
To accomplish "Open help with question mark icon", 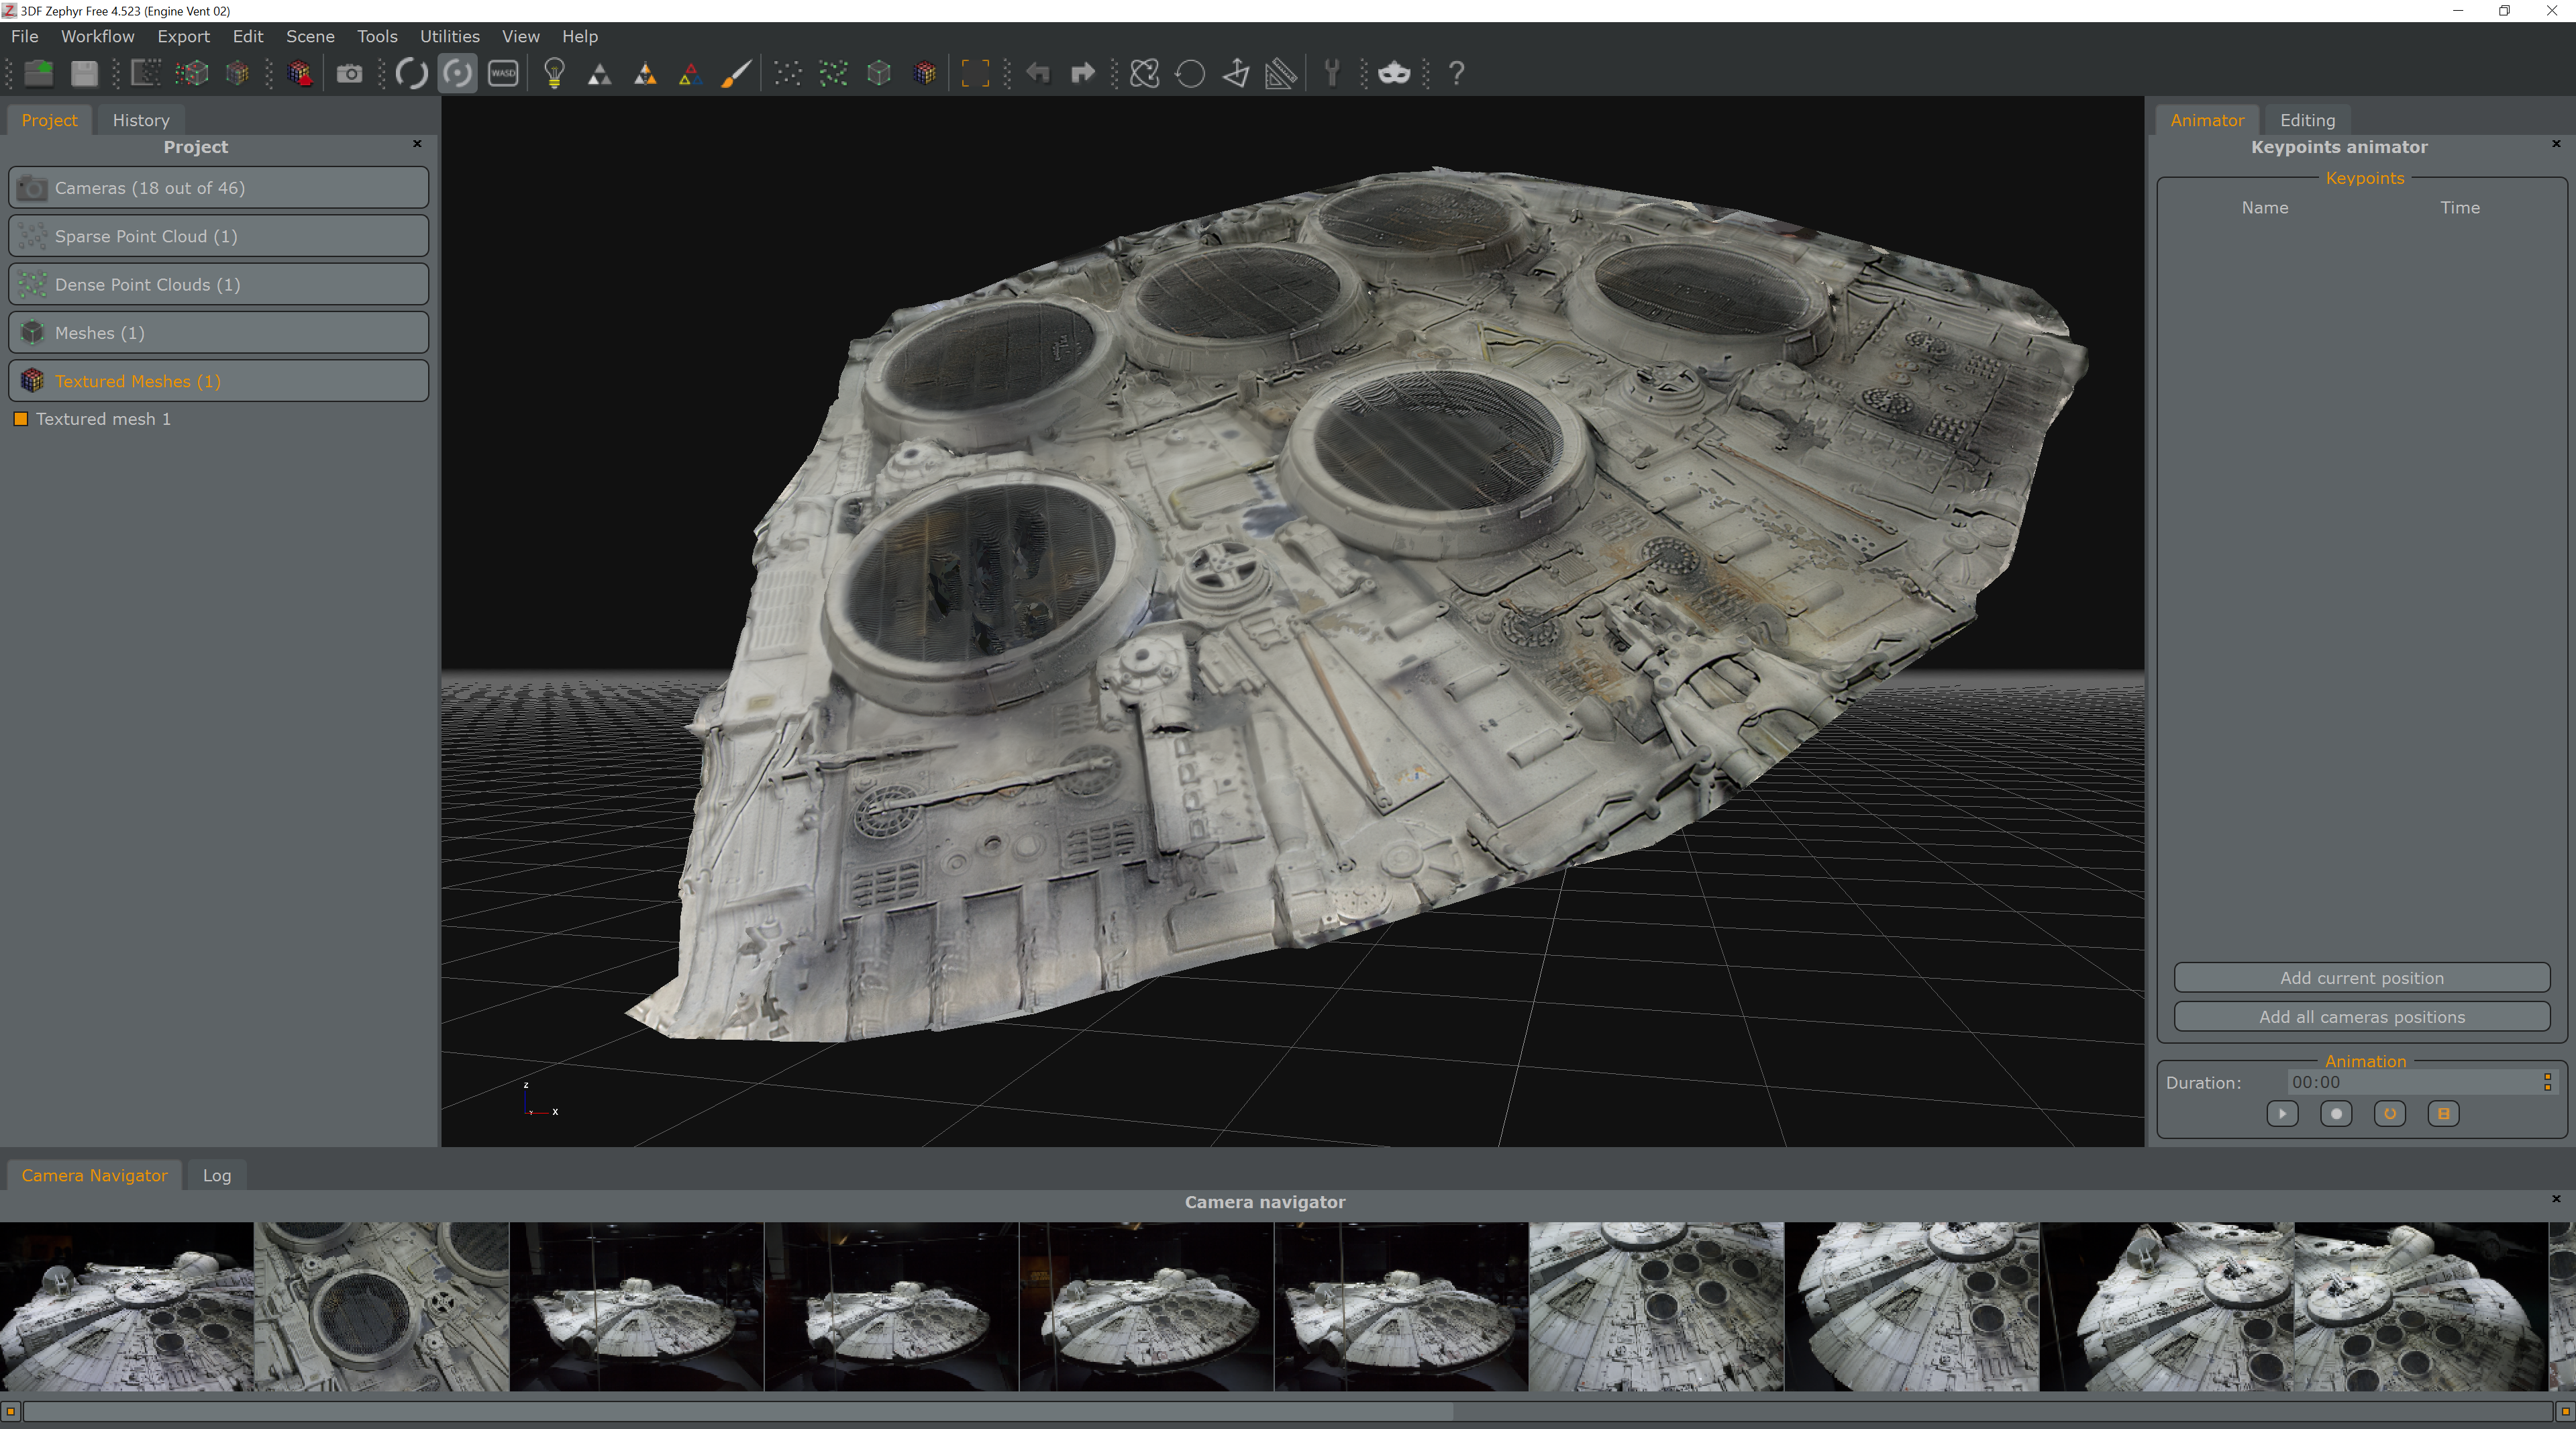I will 1457,73.
